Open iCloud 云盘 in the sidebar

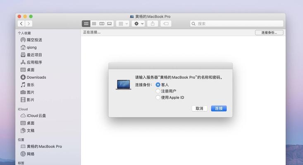tap(33, 115)
